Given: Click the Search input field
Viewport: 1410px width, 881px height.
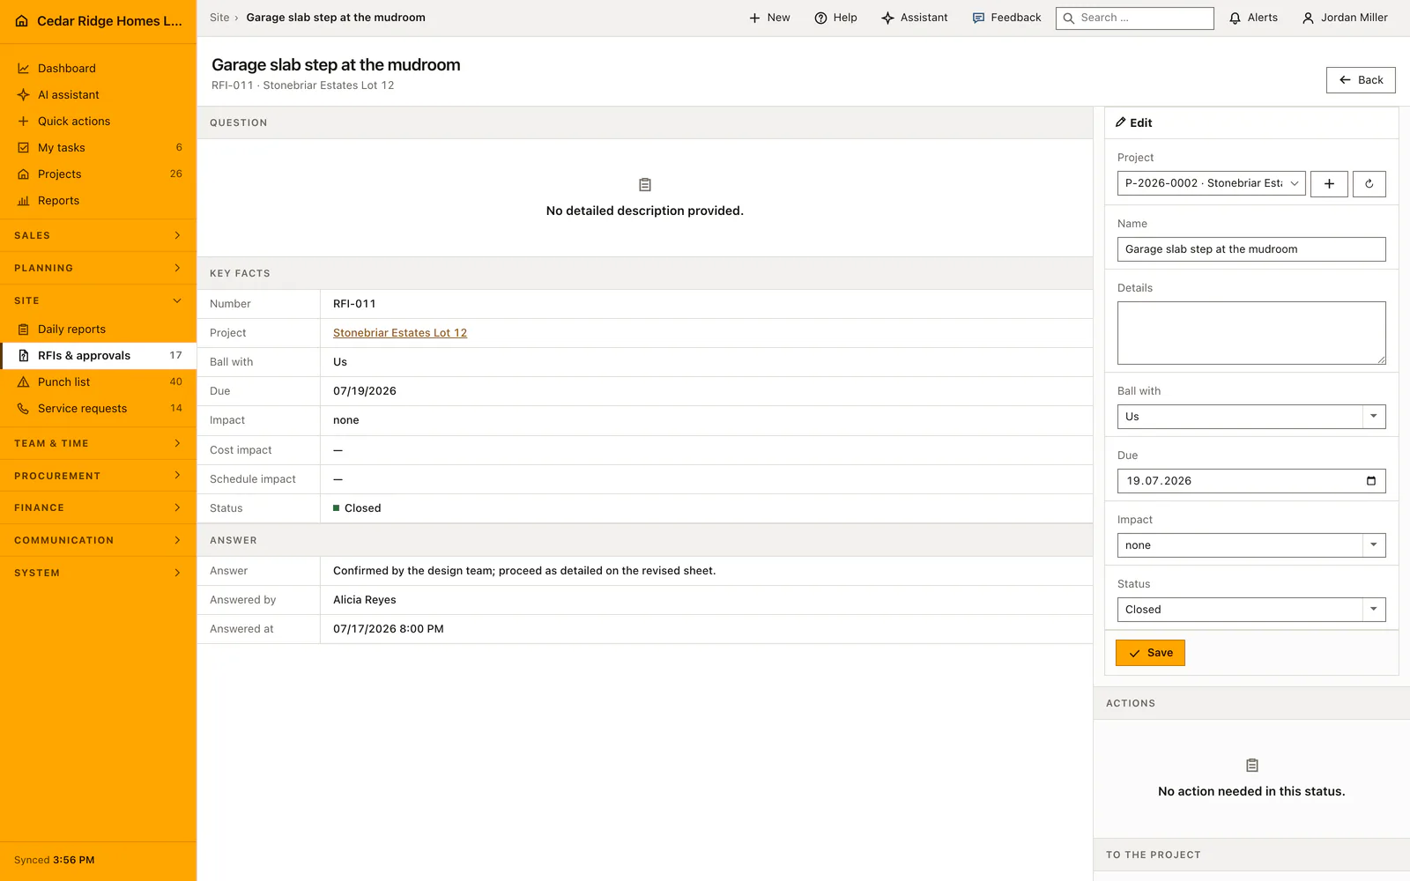Looking at the screenshot, I should (1135, 18).
